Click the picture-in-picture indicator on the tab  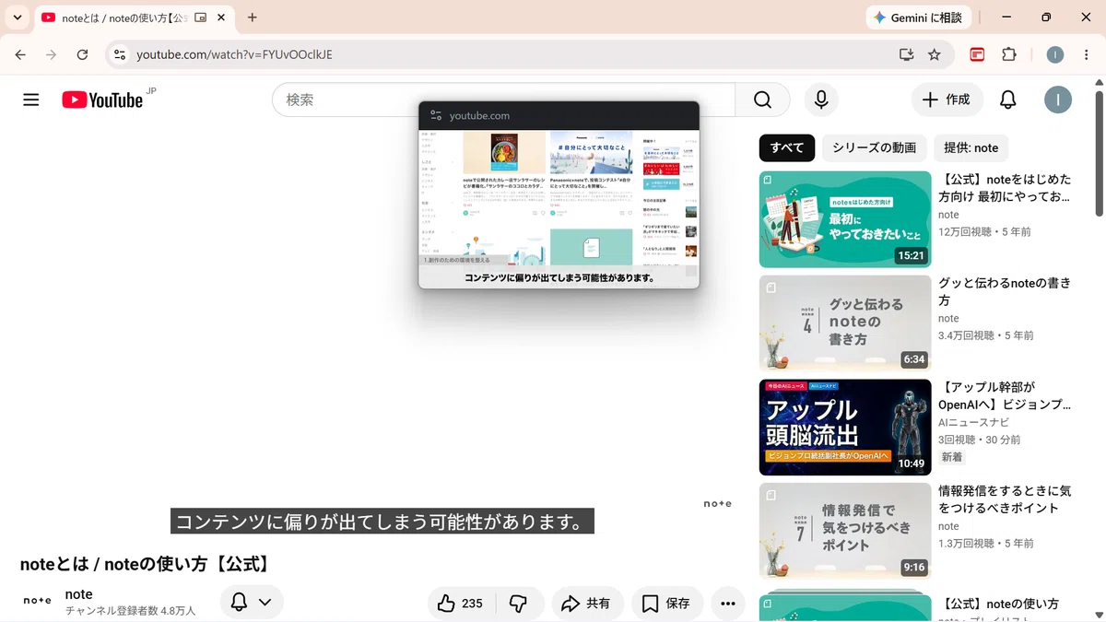[x=200, y=18]
